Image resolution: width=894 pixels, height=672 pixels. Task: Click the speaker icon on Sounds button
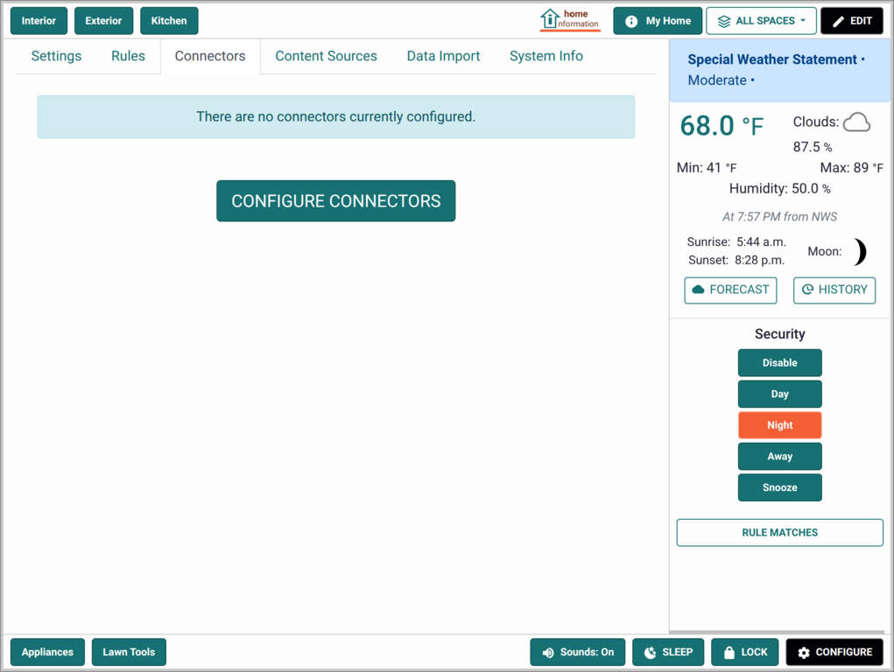coord(548,653)
